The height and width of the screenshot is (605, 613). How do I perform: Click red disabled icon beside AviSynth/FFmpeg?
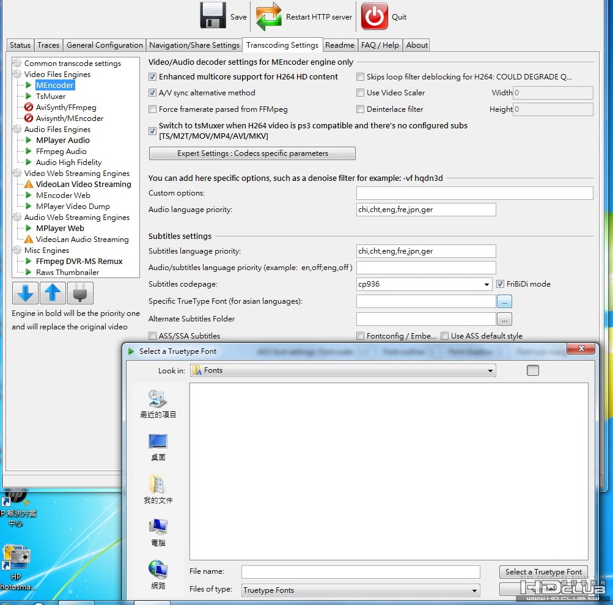pyautogui.click(x=29, y=107)
